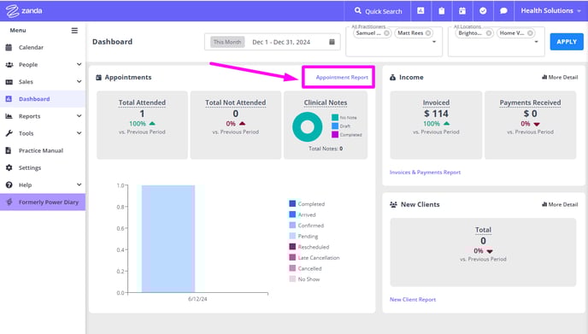Click the Tools wrench icon
Image resolution: width=588 pixels, height=334 pixels.
point(9,133)
